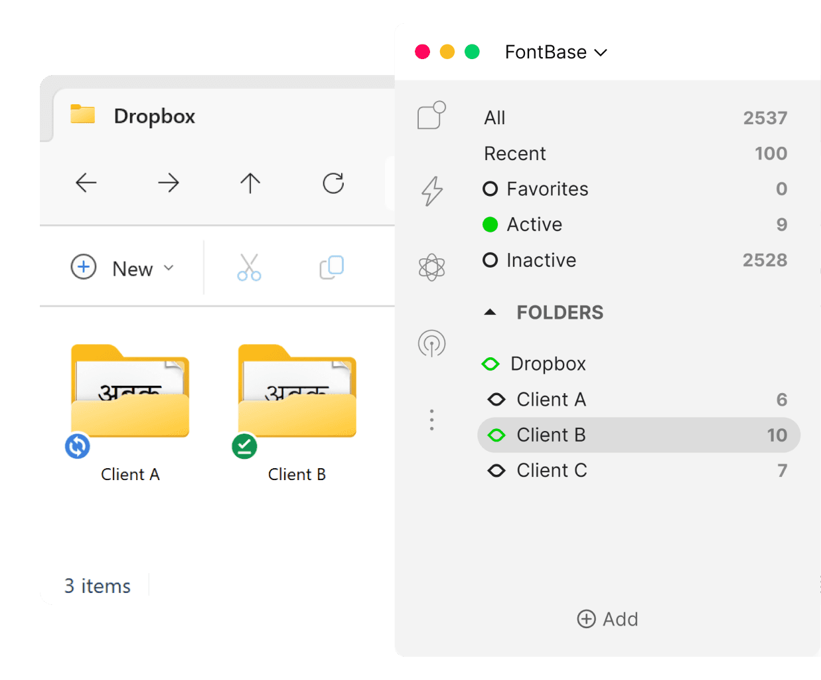Open the lightning bolt panel in FontBase
Image resolution: width=821 pixels, height=680 pixels.
[432, 191]
